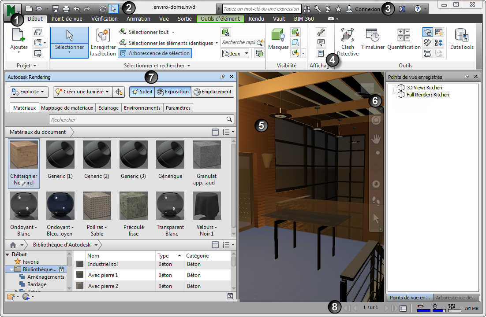
Task: Click the Refresh icon in quick access toolbar
Action: coord(103,9)
